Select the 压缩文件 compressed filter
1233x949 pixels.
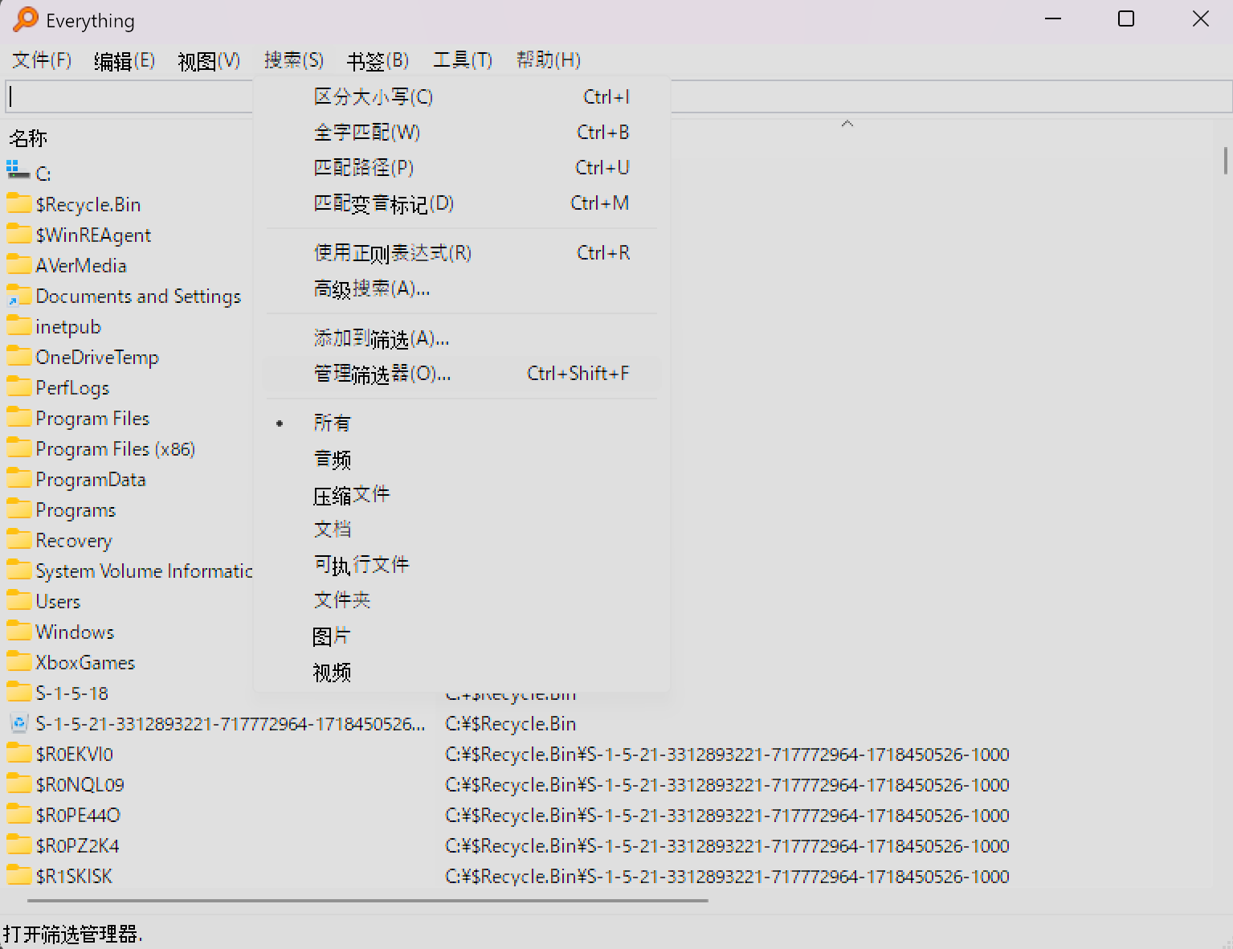(x=462, y=495)
